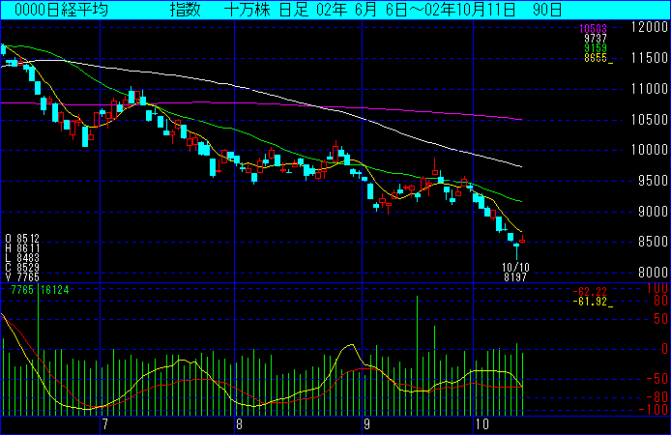Click the green volume value 7765 in lower pane
The height and width of the screenshot is (435, 671).
pyautogui.click(x=22, y=290)
